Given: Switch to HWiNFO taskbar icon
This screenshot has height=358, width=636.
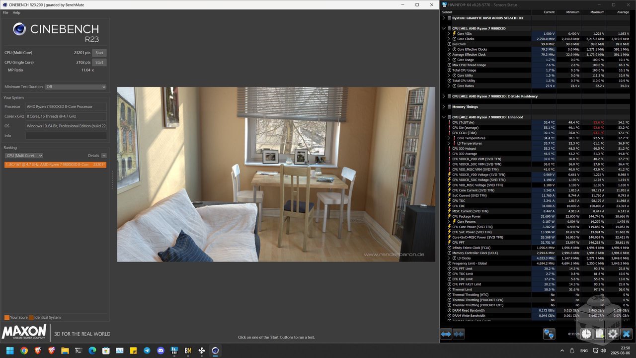Looking at the screenshot, I should click(x=174, y=351).
